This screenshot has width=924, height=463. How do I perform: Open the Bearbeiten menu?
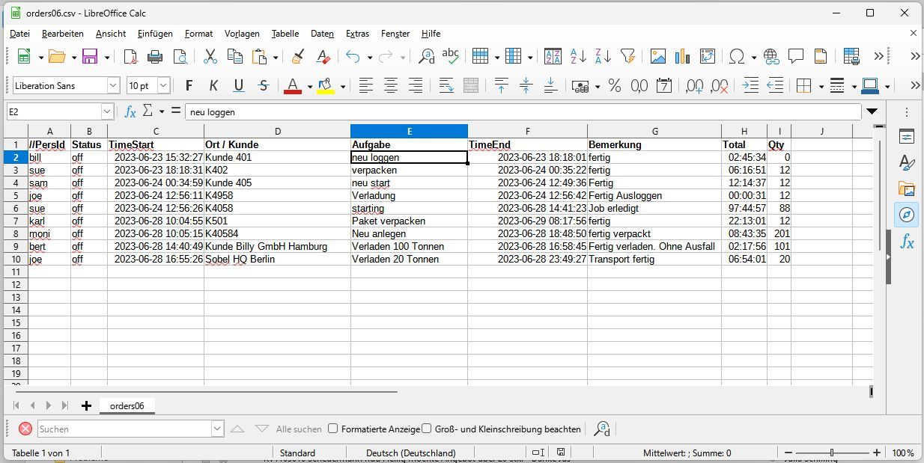tap(63, 34)
